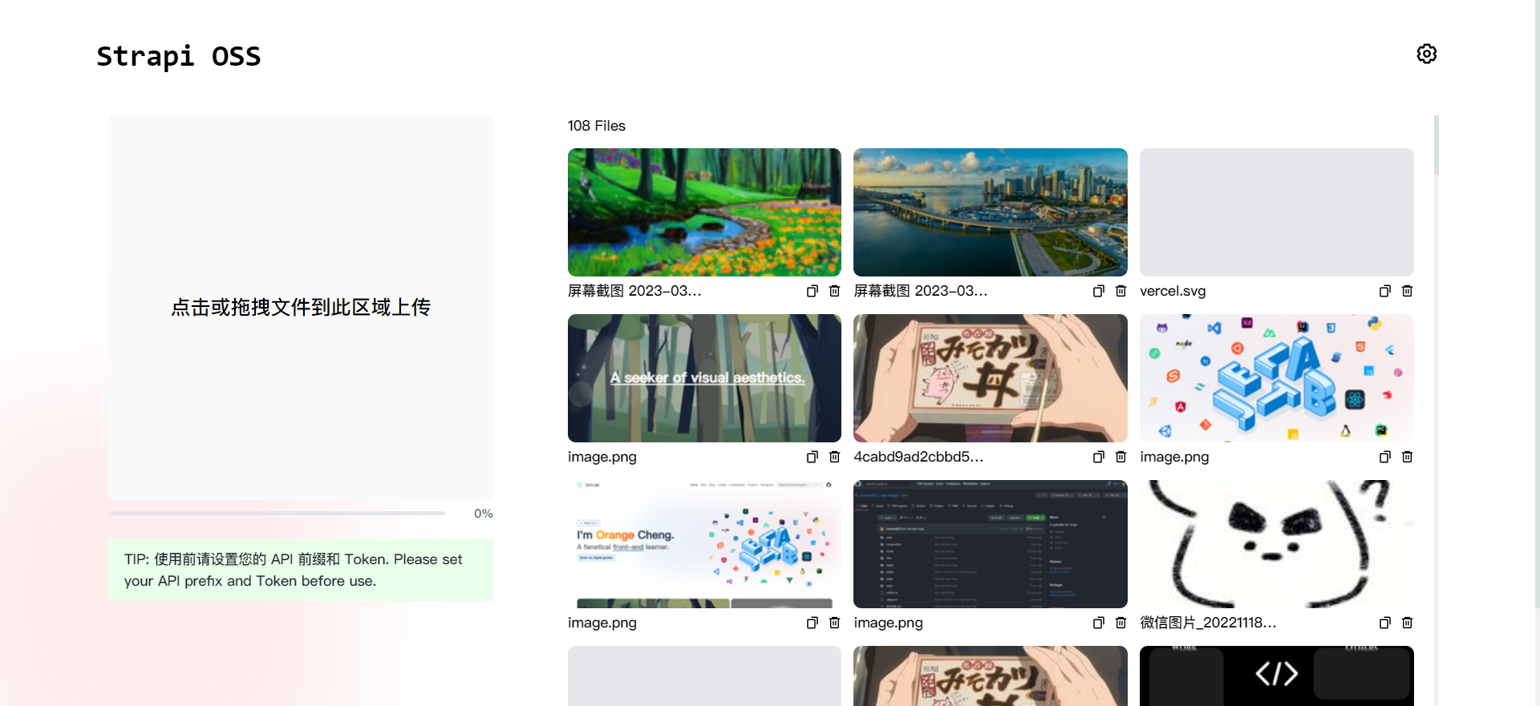Copy link of forest stream painting screenshot

point(813,291)
